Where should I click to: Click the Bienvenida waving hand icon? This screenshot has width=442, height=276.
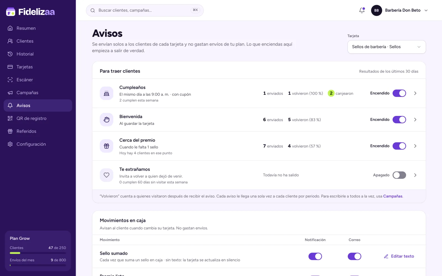pyautogui.click(x=106, y=120)
